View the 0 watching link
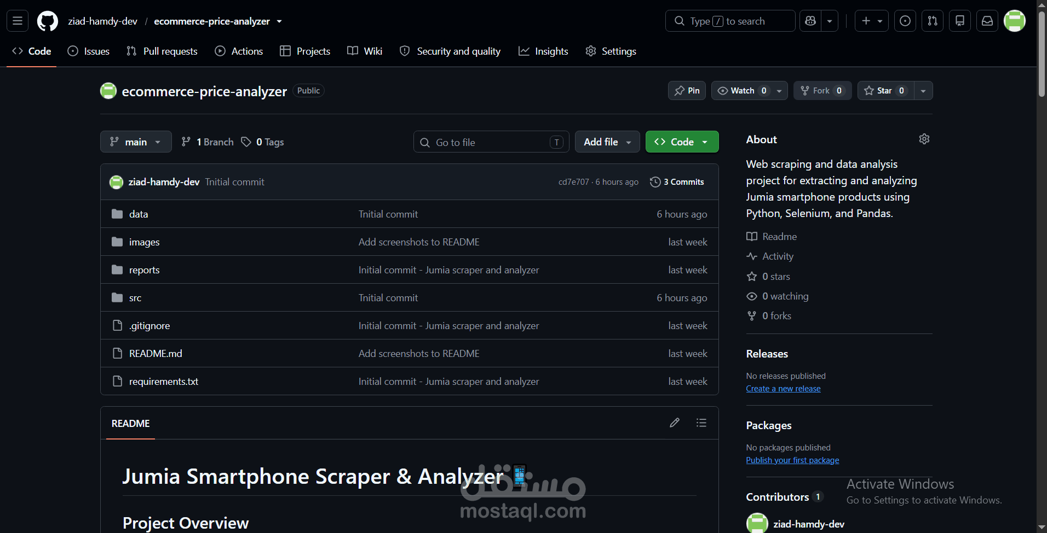This screenshot has width=1047, height=533. (778, 296)
